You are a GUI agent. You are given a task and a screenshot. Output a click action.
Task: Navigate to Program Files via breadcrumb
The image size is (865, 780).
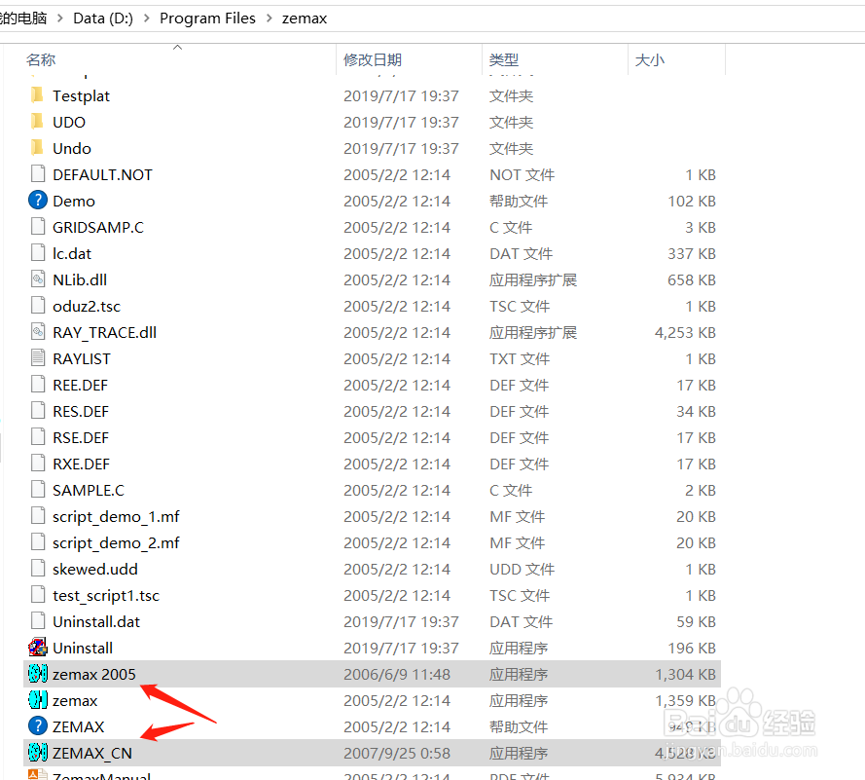[x=207, y=18]
